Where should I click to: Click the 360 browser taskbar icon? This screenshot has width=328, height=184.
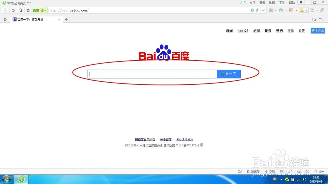point(21,179)
